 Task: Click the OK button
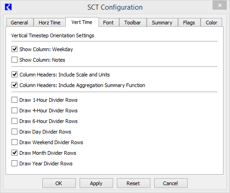click(59, 183)
